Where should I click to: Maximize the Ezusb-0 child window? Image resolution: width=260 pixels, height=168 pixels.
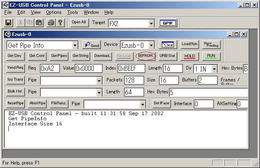pyautogui.click(x=237, y=34)
